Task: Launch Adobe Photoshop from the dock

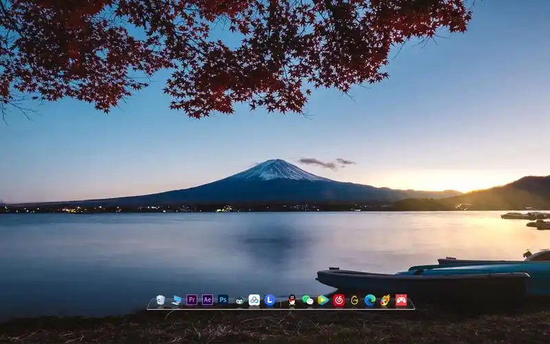Action: point(223,300)
